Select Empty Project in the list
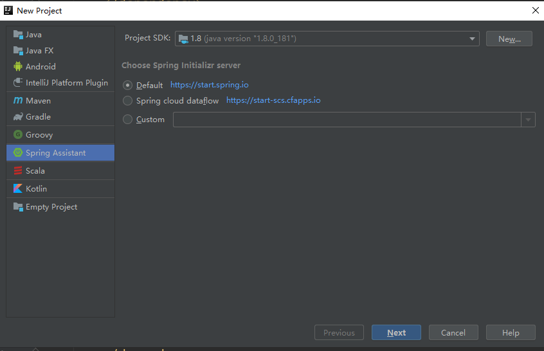This screenshot has width=544, height=351. tap(60, 207)
